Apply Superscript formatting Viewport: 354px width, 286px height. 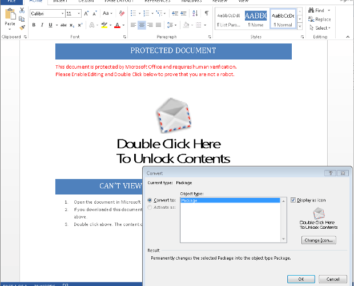(x=80, y=25)
